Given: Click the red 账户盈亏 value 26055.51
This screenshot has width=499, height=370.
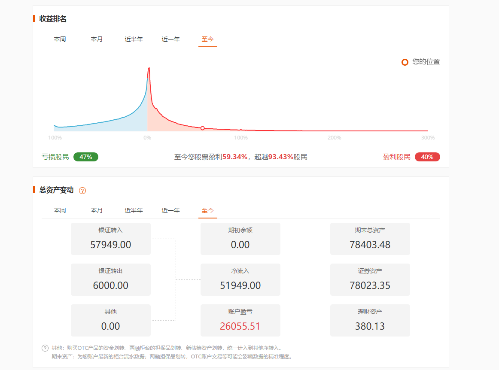Looking at the screenshot, I should click(240, 326).
